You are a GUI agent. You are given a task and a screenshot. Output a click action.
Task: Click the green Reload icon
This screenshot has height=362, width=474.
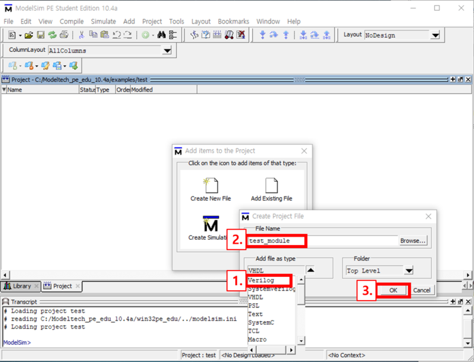coord(53,35)
